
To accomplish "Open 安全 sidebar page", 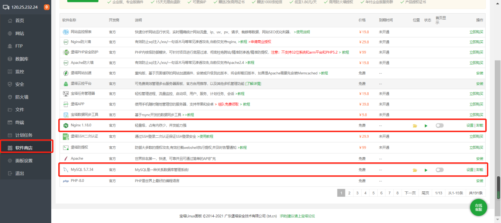I will click(x=25, y=84).
